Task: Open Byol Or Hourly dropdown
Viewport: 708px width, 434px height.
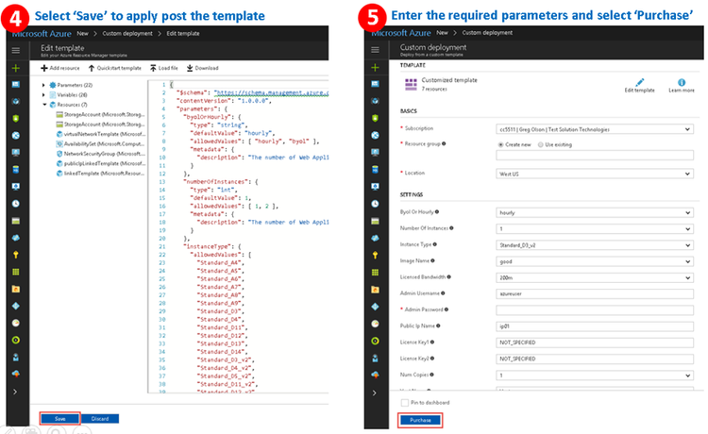Action: point(595,212)
